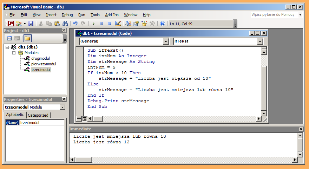309x169 pixels.
Task: Click the Insert Module toolbar icon
Action: pos(19,24)
